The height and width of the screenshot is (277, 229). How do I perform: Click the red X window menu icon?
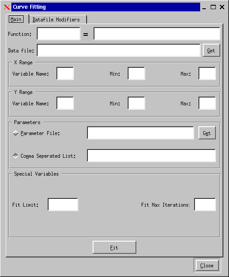click(x=7, y=7)
